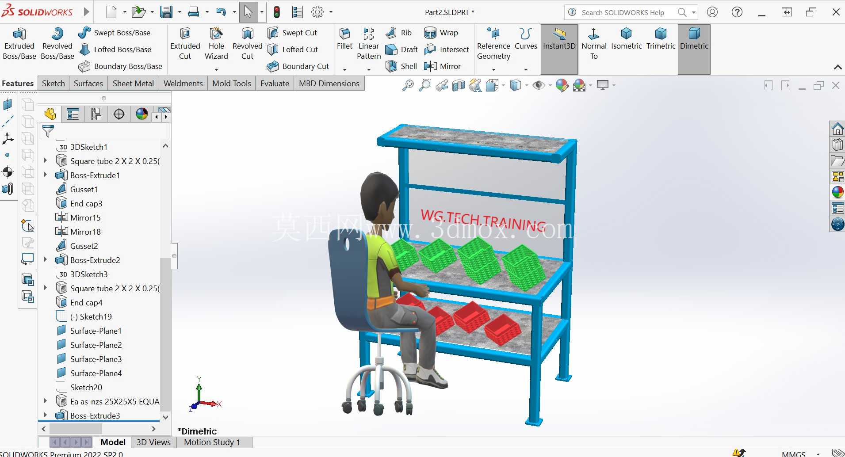Open the Linear Pattern tool

369,44
